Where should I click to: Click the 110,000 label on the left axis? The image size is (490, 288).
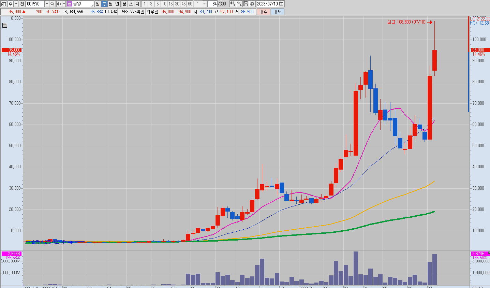click(x=14, y=18)
